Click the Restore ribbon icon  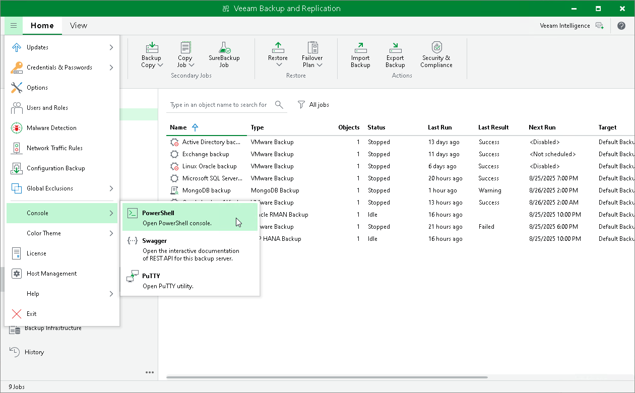click(x=278, y=47)
